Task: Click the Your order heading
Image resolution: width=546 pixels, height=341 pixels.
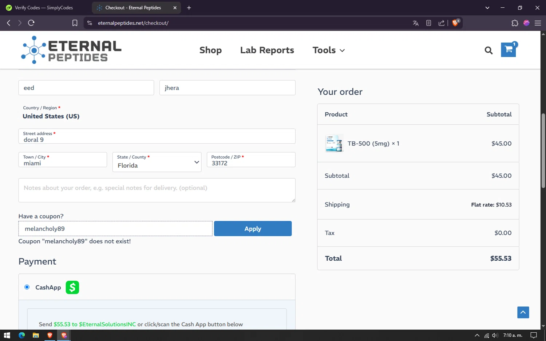Action: click(x=340, y=92)
